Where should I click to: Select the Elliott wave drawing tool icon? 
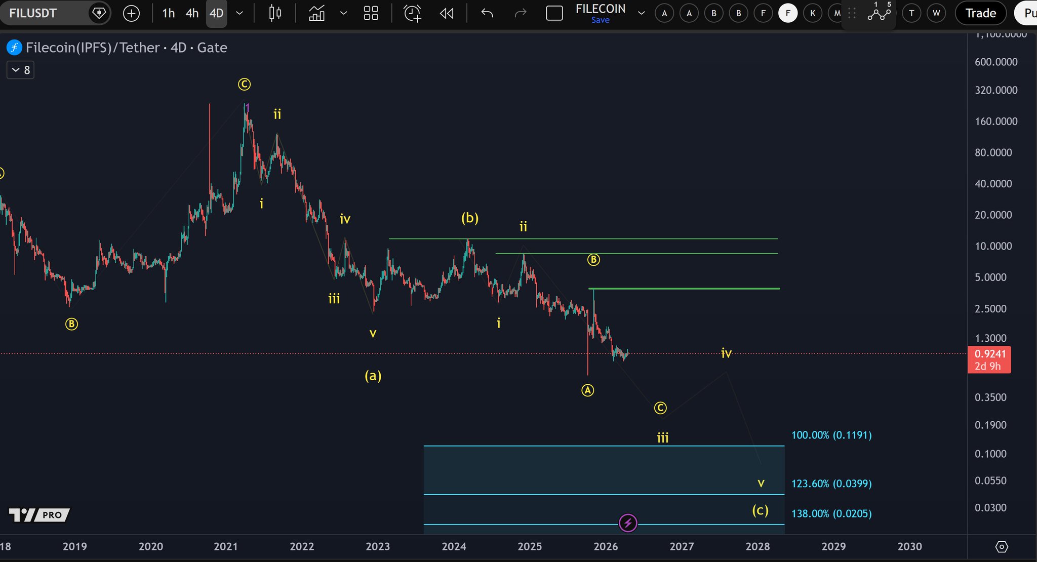879,13
